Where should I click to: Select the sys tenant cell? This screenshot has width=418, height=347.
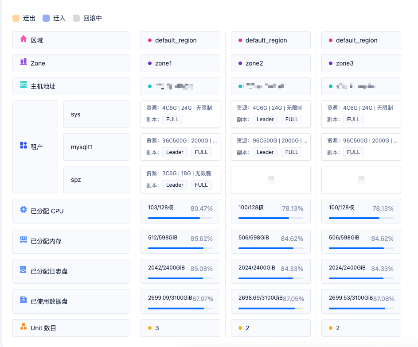(96, 114)
